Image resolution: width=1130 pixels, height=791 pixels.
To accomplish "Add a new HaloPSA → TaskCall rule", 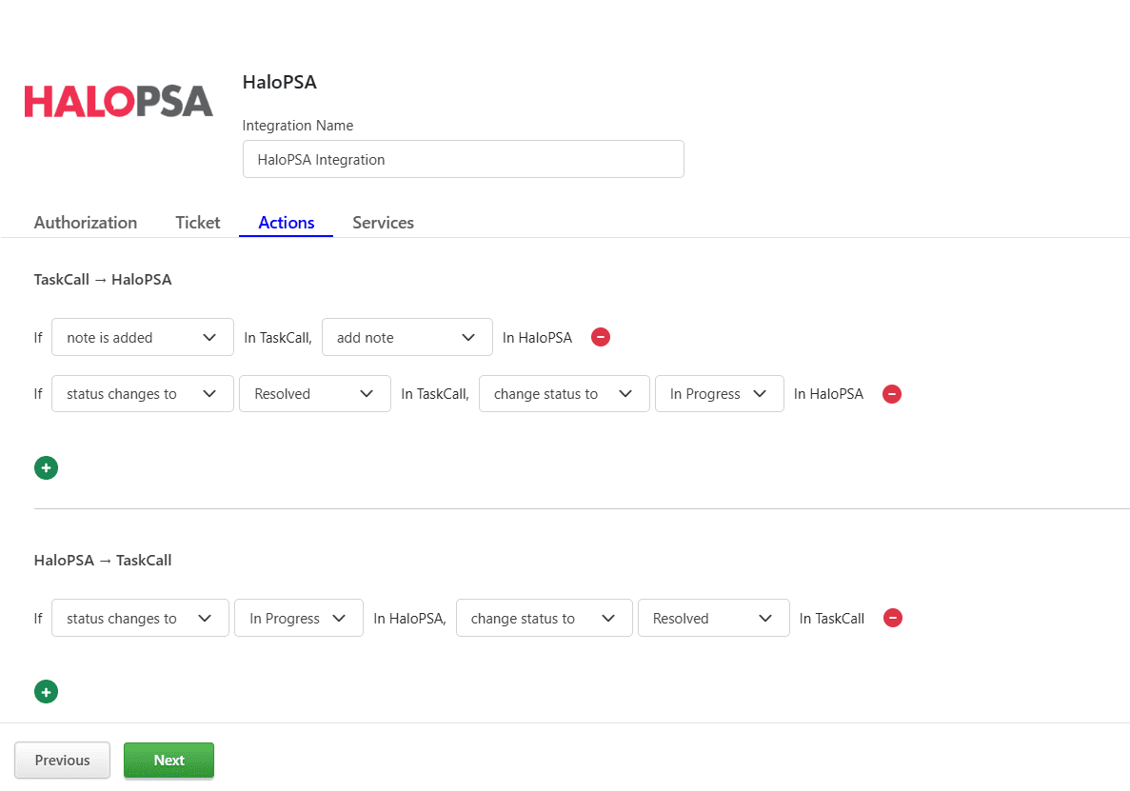I will pyautogui.click(x=46, y=692).
